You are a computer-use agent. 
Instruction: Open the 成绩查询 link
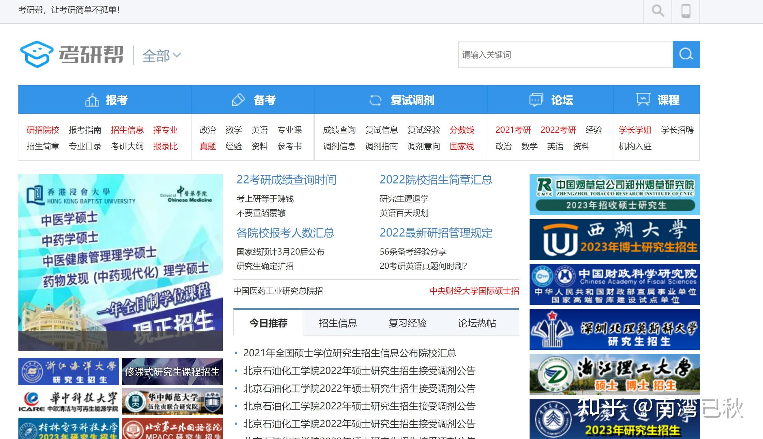pos(339,130)
